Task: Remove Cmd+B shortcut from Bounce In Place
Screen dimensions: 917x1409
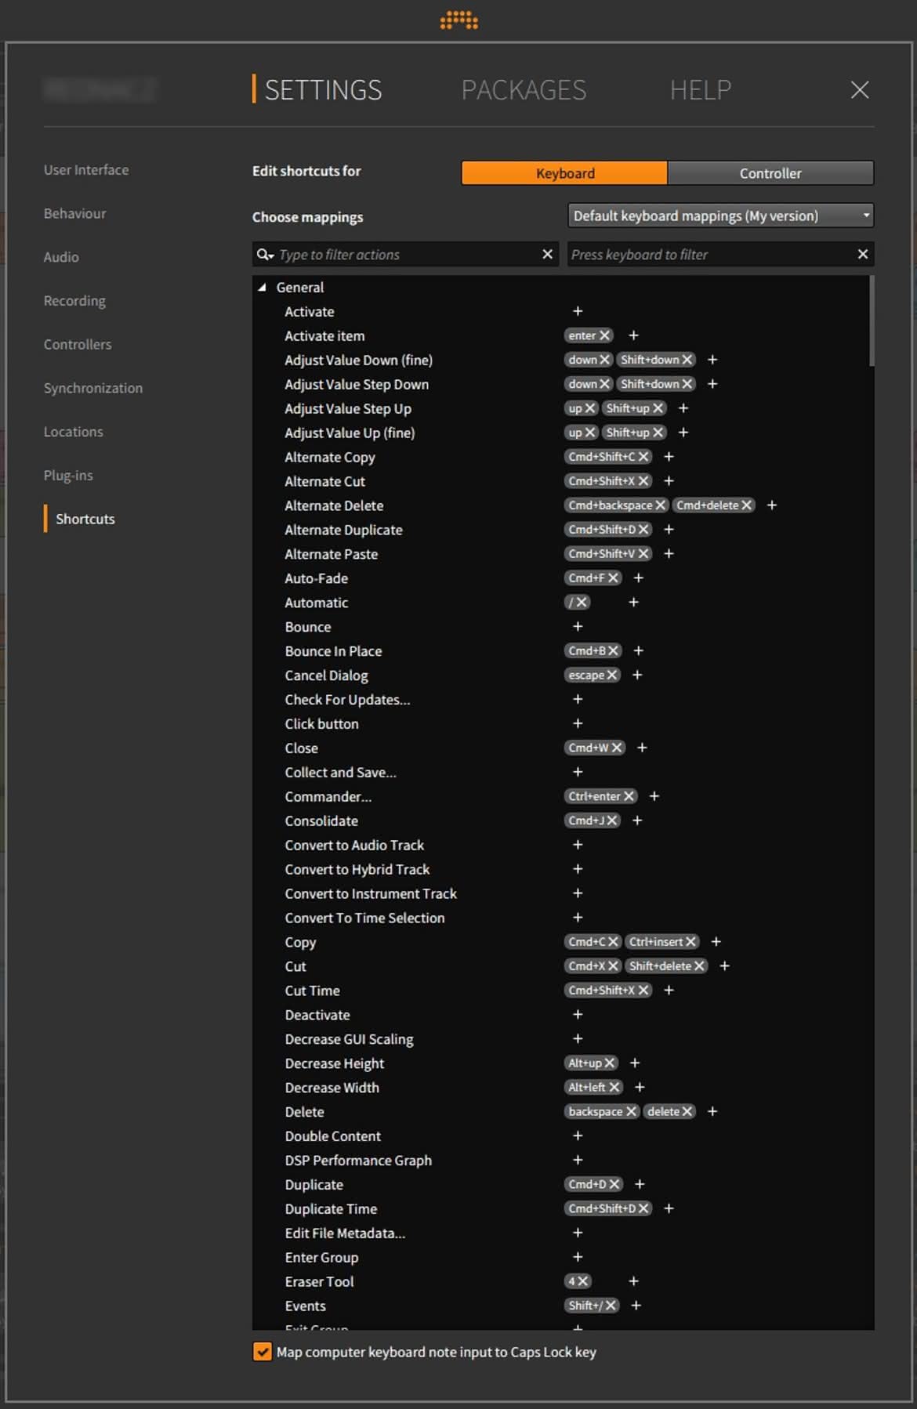Action: 613,650
